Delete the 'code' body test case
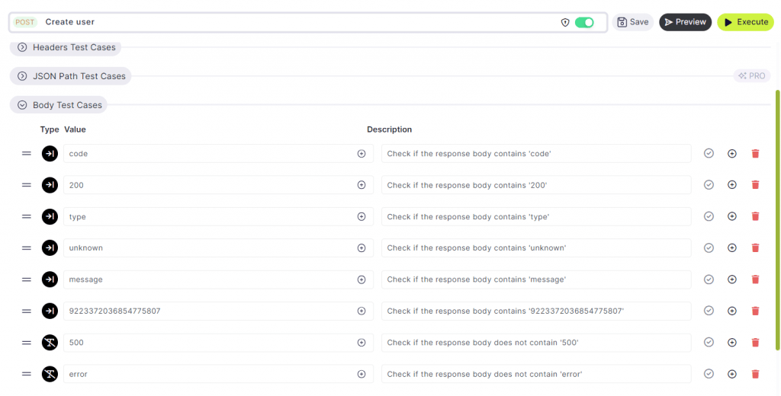 point(755,154)
